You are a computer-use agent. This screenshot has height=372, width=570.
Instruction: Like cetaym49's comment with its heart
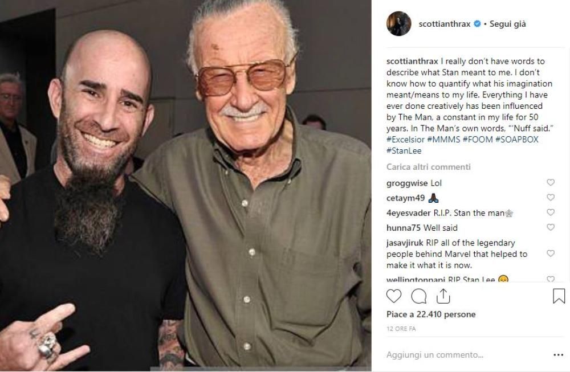551,198
